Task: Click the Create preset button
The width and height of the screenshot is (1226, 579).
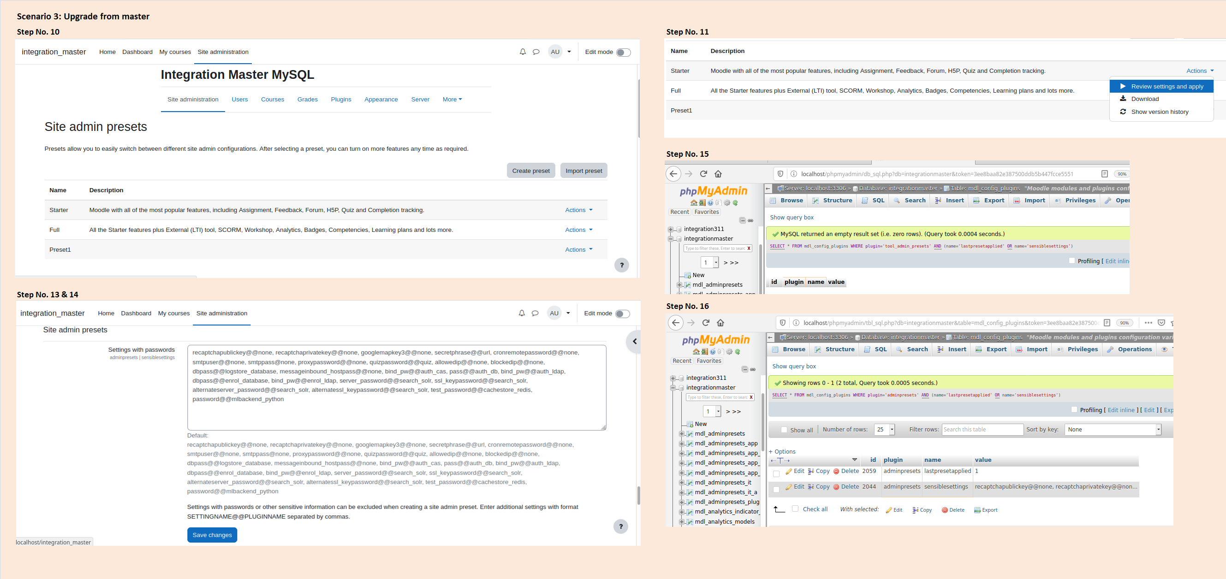Action: [530, 171]
